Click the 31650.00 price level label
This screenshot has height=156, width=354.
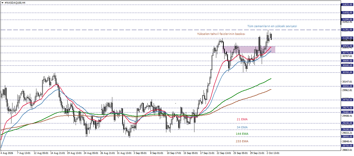tap(347, 12)
